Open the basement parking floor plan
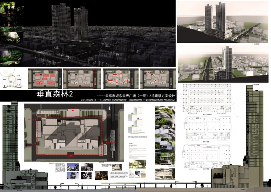 tap(207, 99)
